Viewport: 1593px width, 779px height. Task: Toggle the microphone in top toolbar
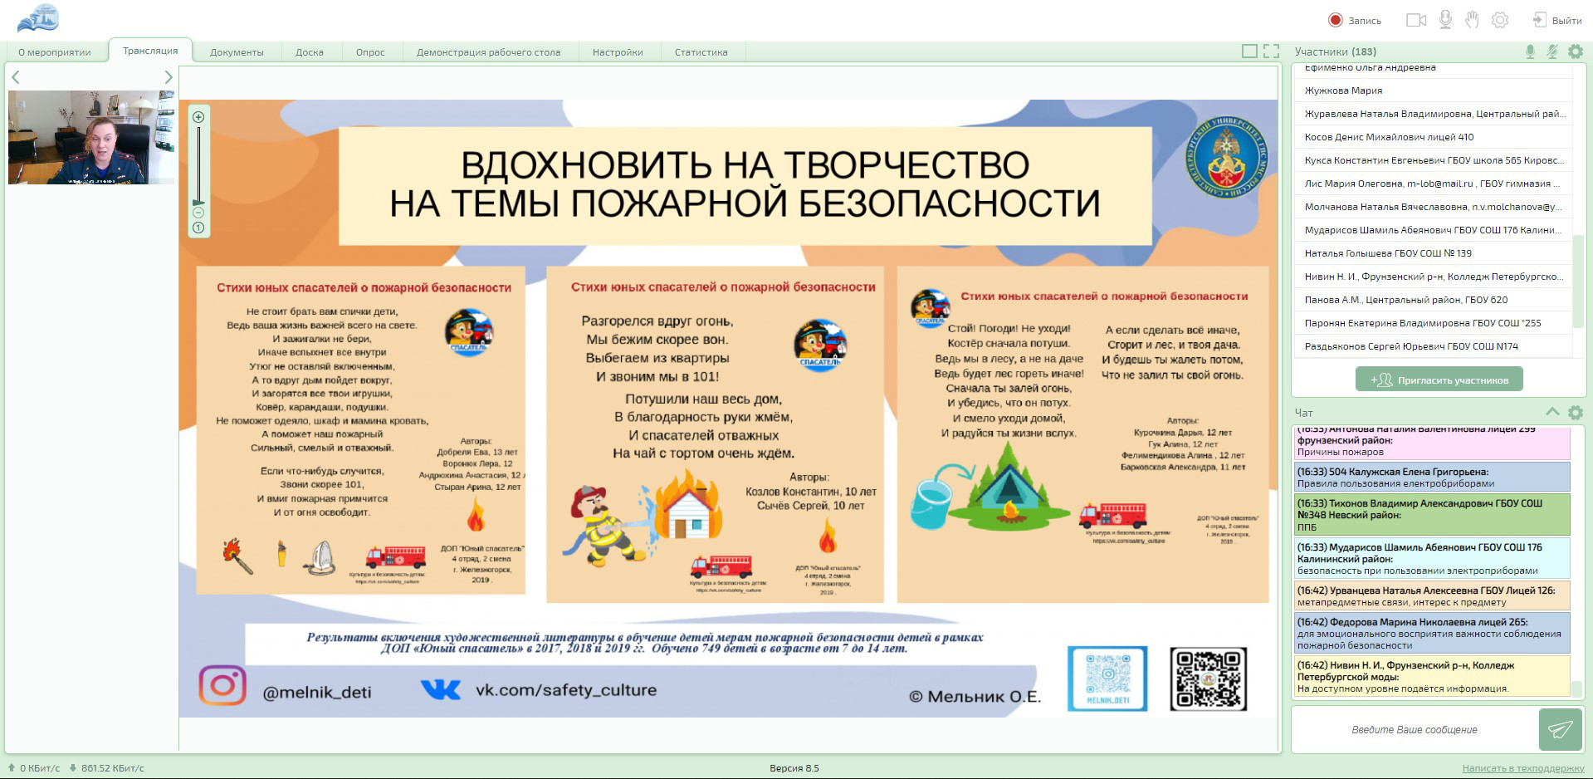point(1445,20)
